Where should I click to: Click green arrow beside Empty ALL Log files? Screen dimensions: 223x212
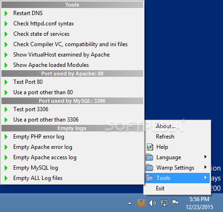pyautogui.click(x=6, y=178)
